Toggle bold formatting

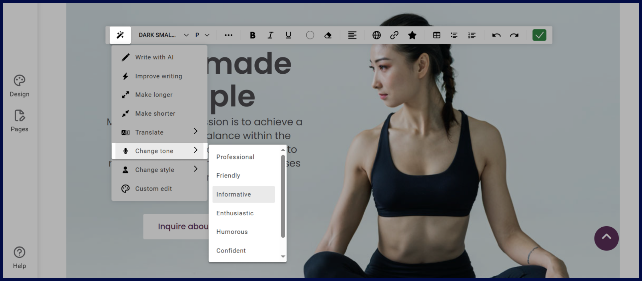pyautogui.click(x=252, y=35)
